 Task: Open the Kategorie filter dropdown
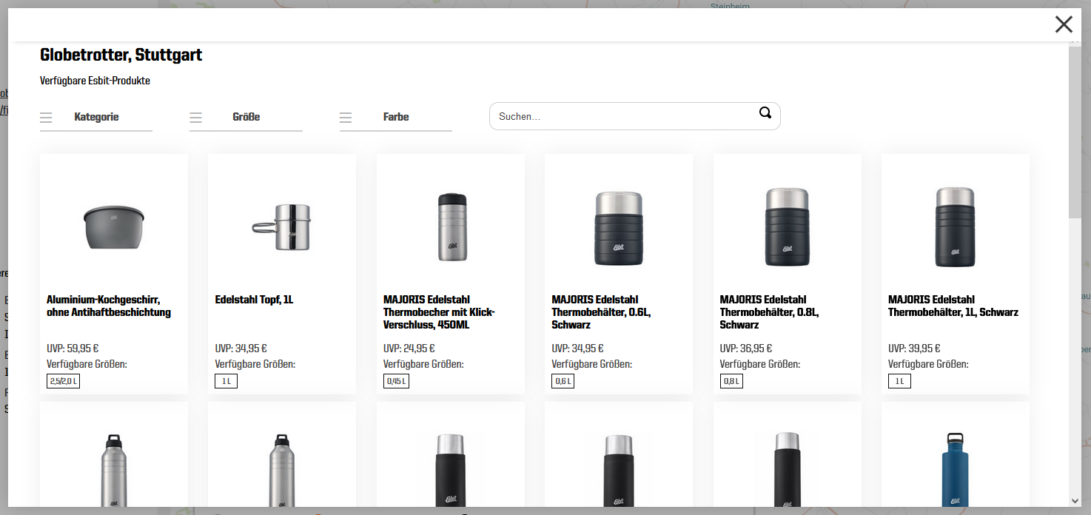(x=96, y=117)
